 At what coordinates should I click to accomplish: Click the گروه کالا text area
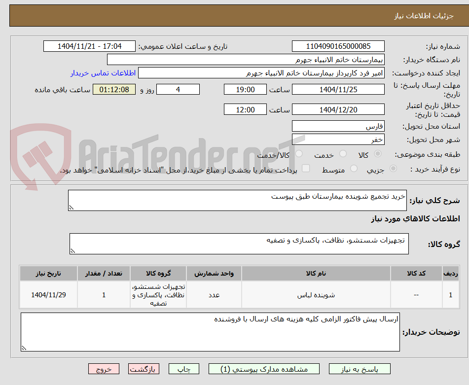click(239, 244)
